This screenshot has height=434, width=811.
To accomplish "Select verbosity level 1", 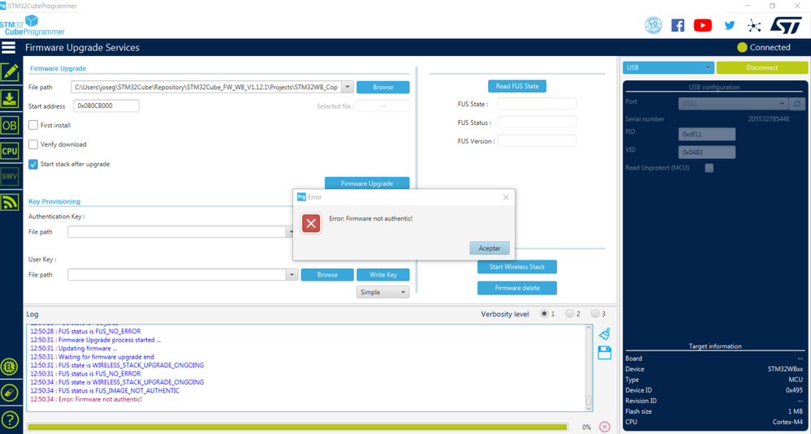I will coord(544,314).
